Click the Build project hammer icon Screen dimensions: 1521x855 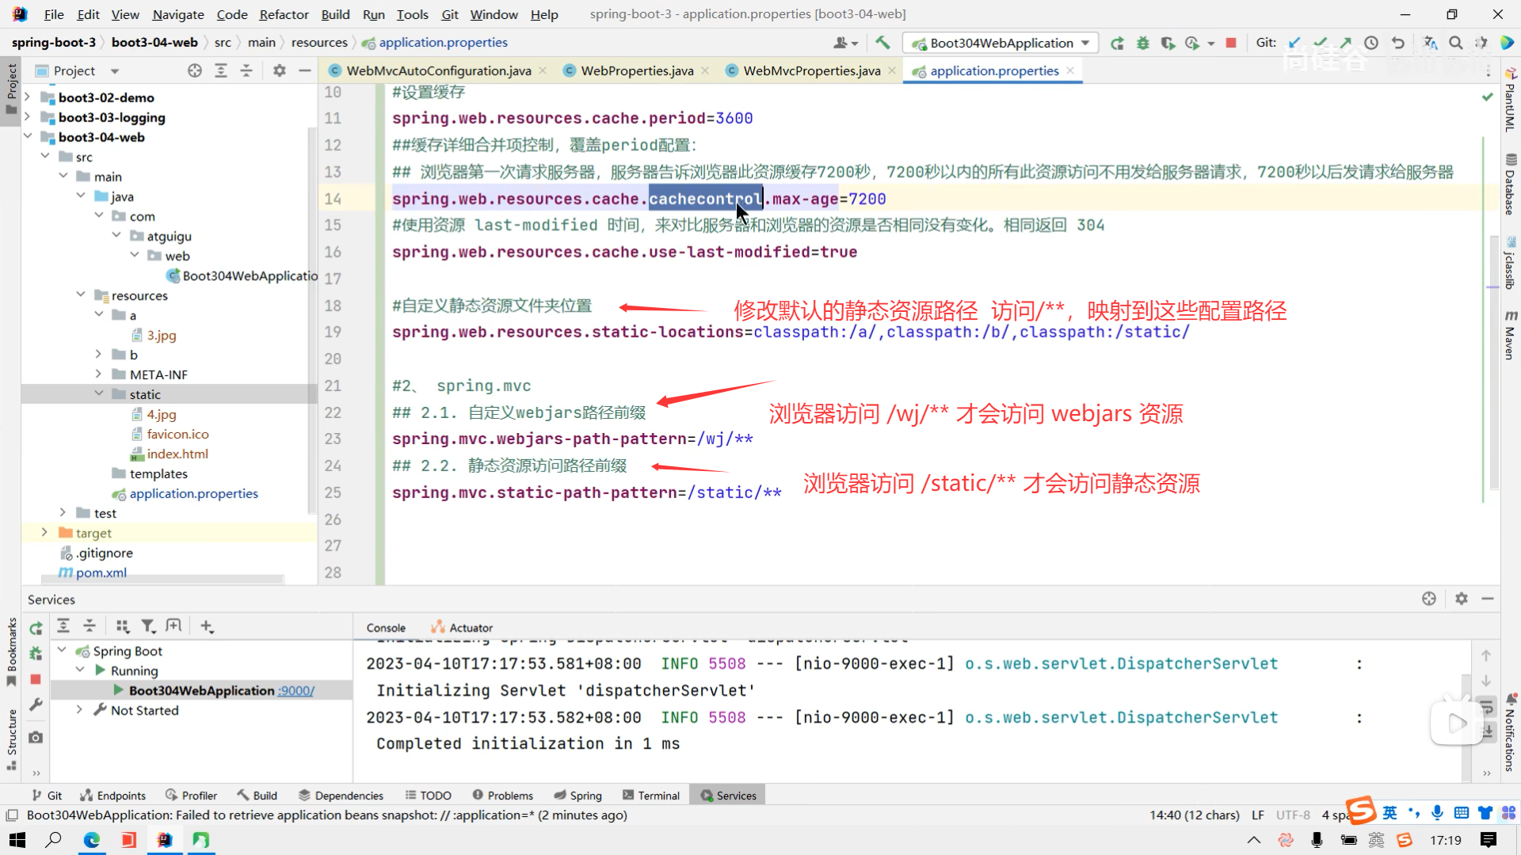(882, 43)
